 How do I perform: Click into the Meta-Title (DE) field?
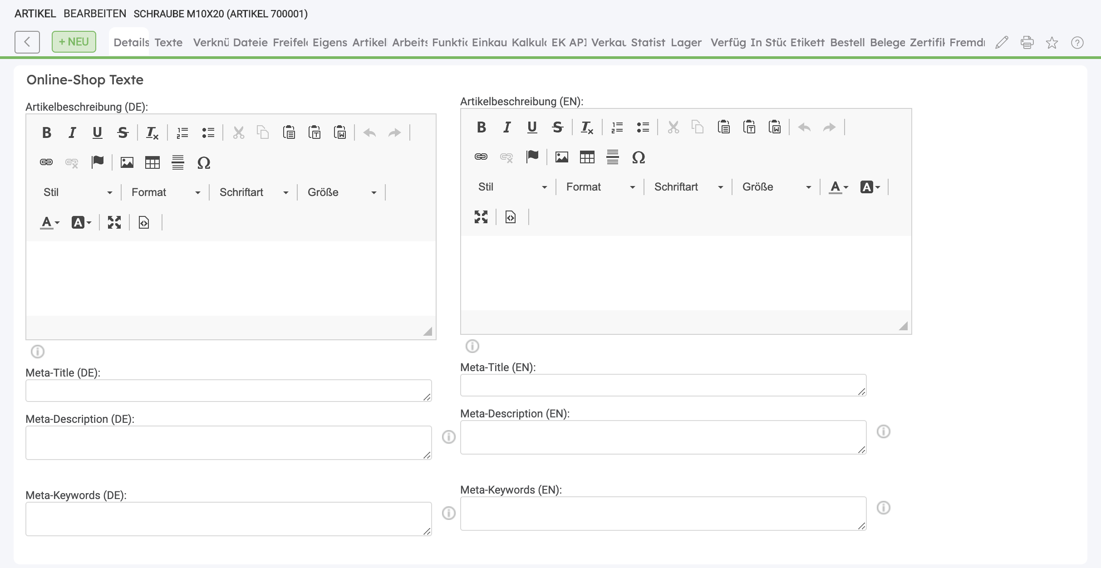(x=228, y=391)
